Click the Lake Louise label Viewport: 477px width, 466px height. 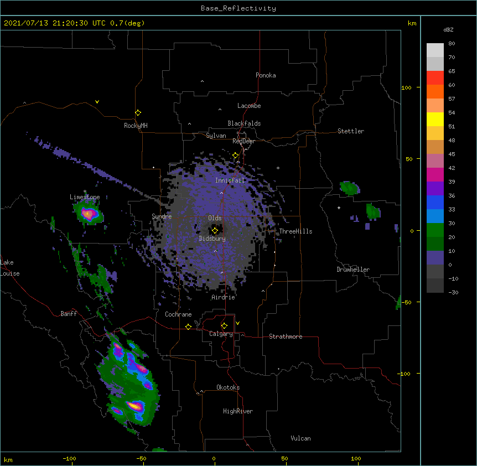click(10, 268)
